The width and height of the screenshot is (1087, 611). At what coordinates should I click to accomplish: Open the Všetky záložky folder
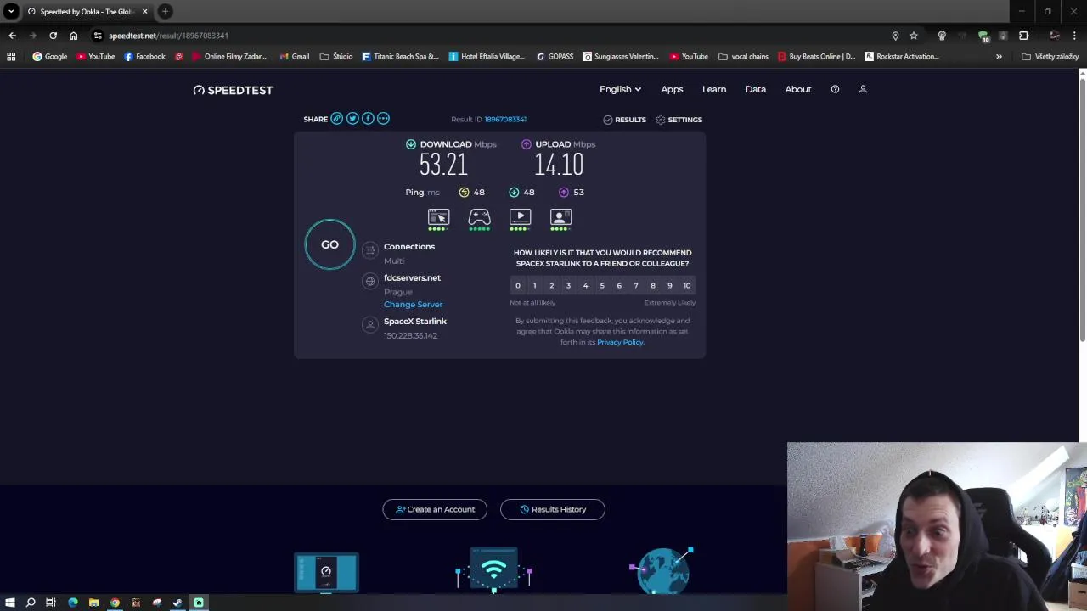coord(1050,57)
